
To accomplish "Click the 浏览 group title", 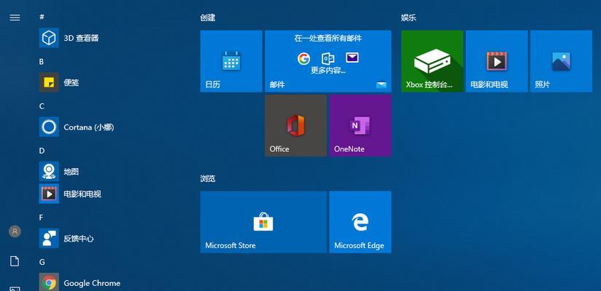I will (x=207, y=178).
